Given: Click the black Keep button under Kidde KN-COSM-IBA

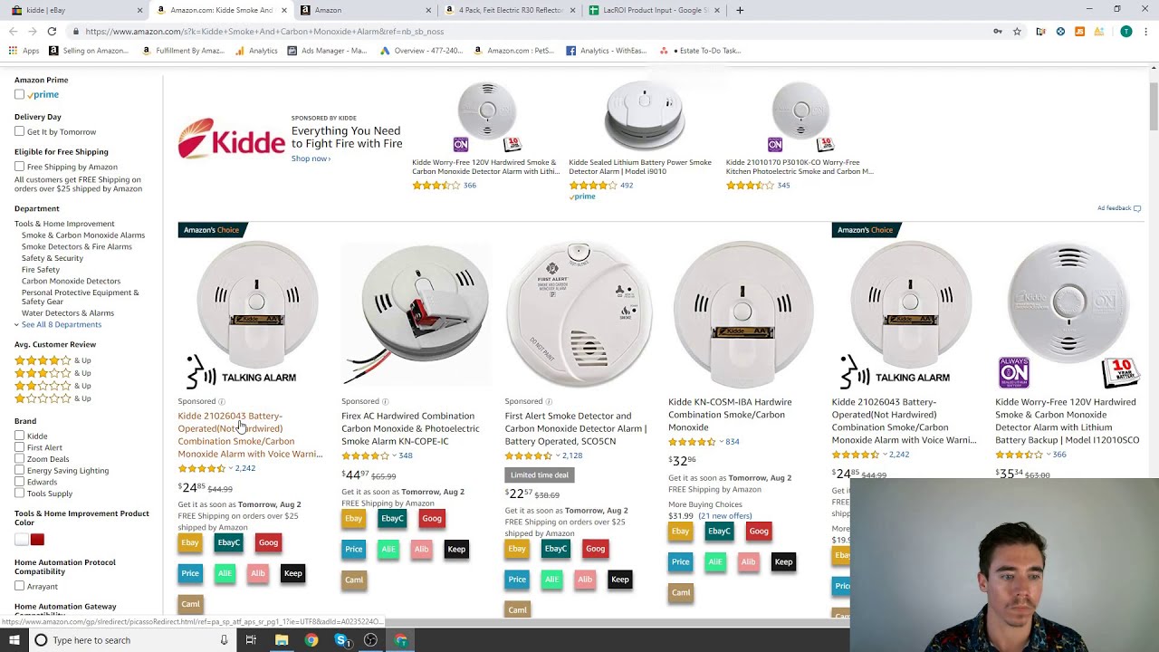Looking at the screenshot, I should (x=783, y=561).
